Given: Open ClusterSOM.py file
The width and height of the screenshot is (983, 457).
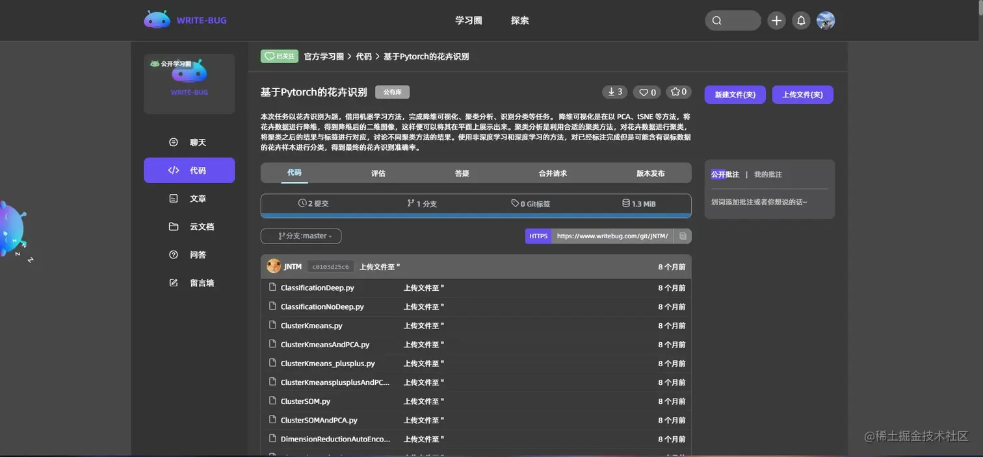Looking at the screenshot, I should pyautogui.click(x=306, y=401).
